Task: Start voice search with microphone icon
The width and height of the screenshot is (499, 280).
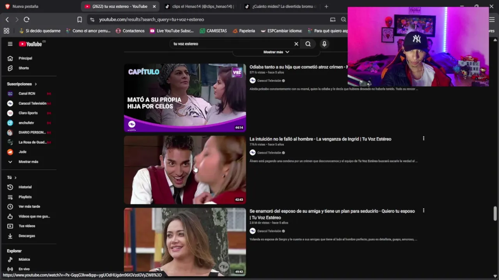Action: coord(324,44)
